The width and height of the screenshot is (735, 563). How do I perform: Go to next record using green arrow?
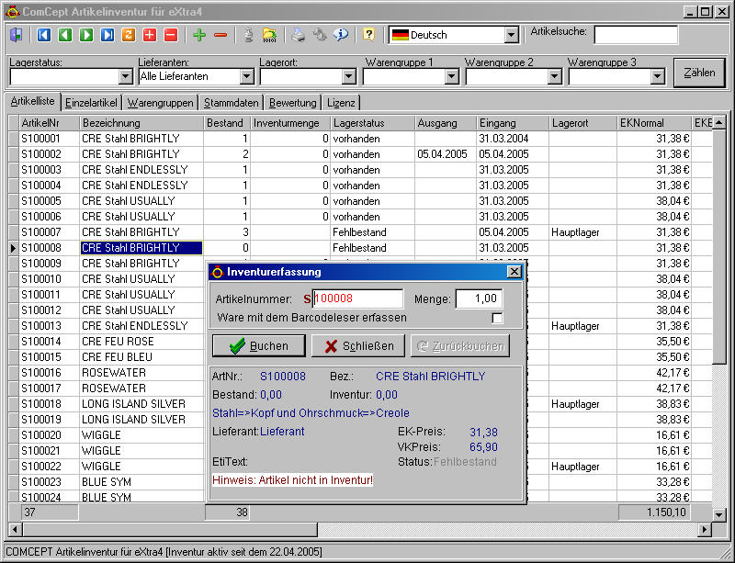point(86,35)
